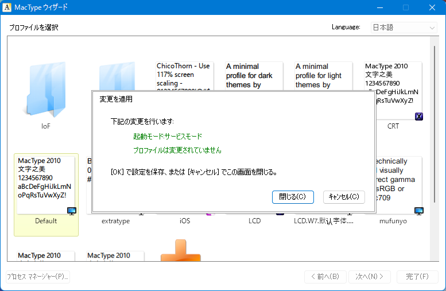Open プロセス マネージャー(P)... button
Image resolution: width=446 pixels, height=291 pixels.
pyautogui.click(x=38, y=277)
